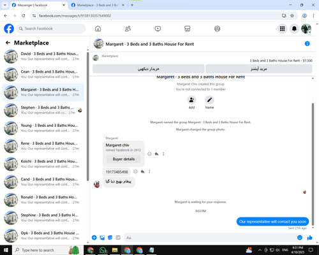Choose a GIF in composer
319x255 pixels.
coord(118,238)
